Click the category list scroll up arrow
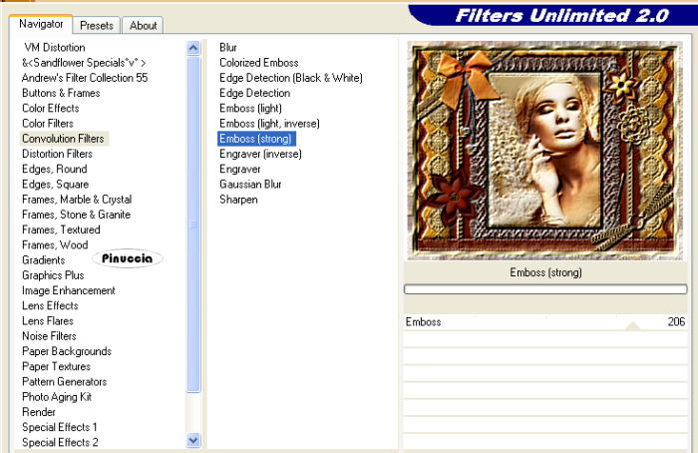 (x=193, y=48)
